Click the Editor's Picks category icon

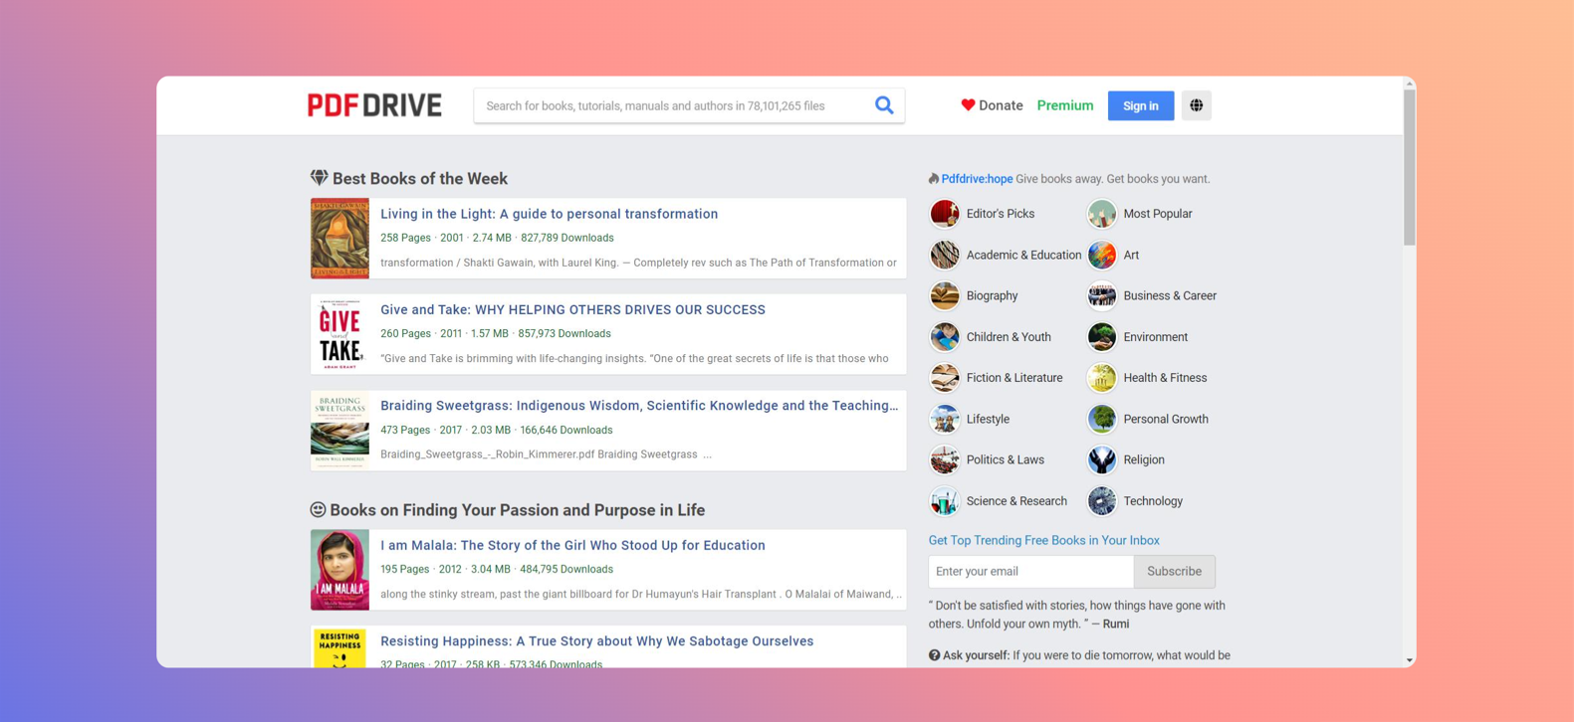click(945, 214)
